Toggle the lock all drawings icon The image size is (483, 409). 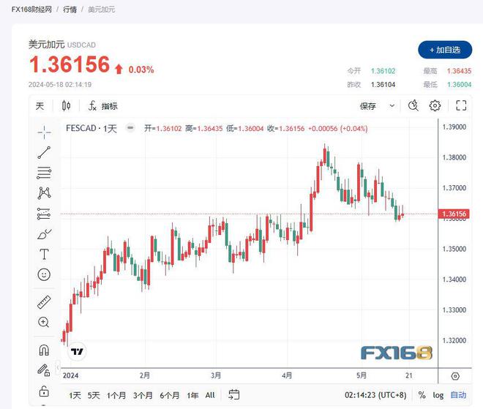(x=44, y=390)
